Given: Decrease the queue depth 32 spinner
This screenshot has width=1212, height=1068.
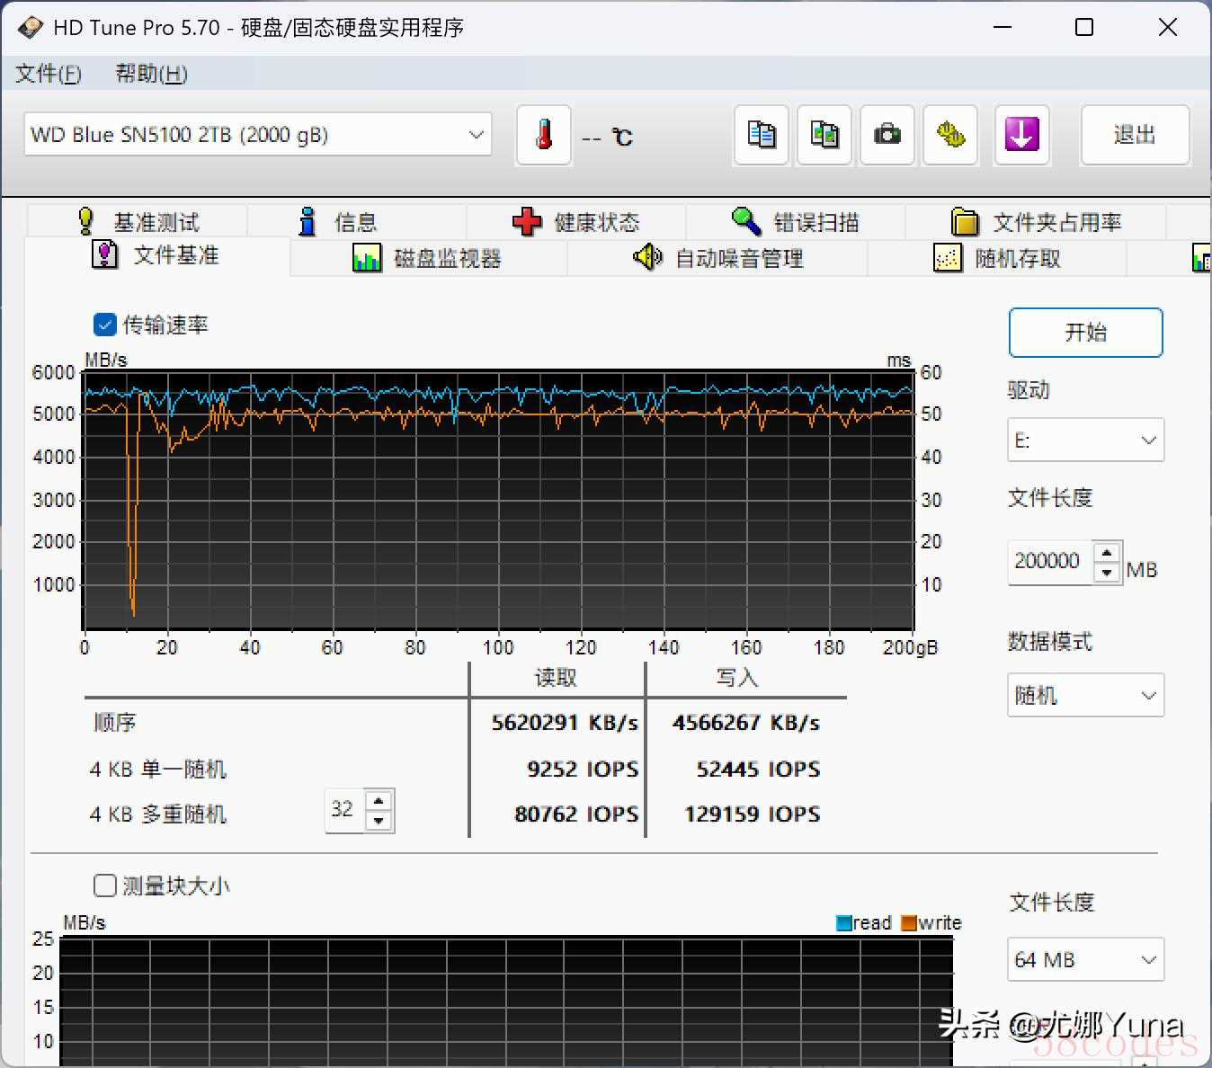Looking at the screenshot, I should 379,821.
